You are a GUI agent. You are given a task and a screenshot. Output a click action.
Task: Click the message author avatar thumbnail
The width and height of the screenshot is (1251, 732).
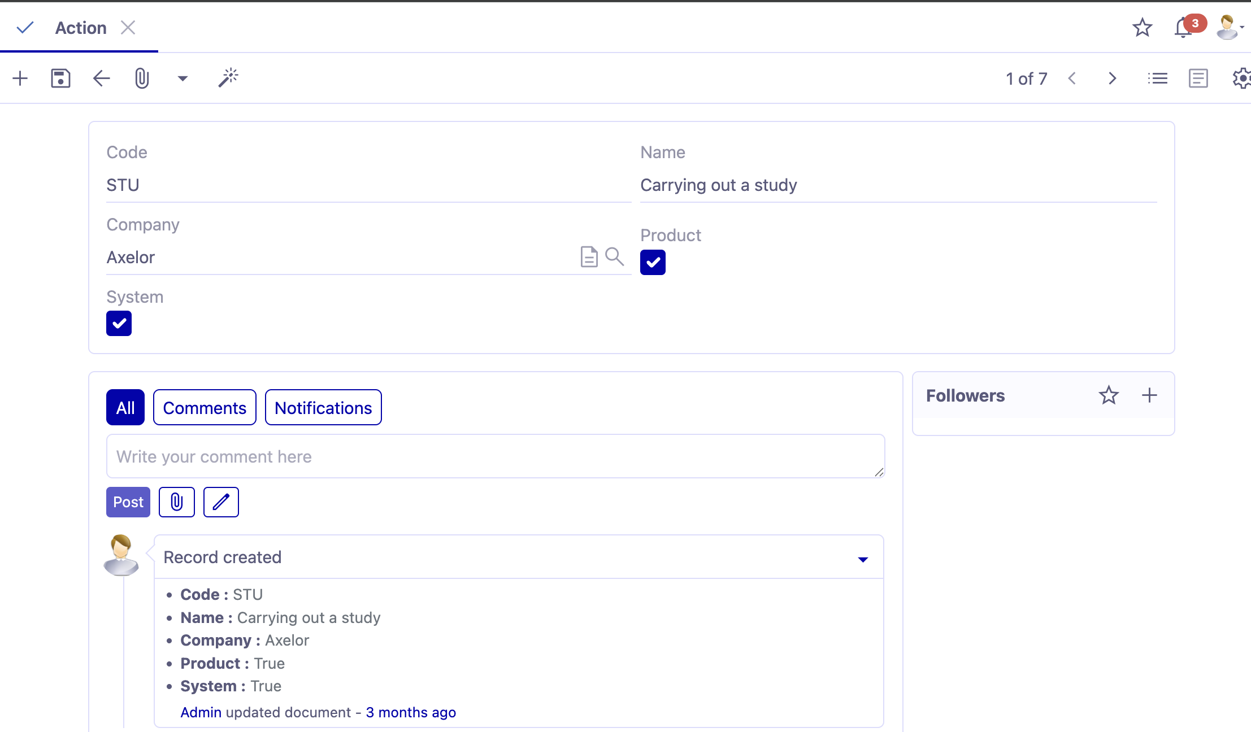tap(121, 555)
